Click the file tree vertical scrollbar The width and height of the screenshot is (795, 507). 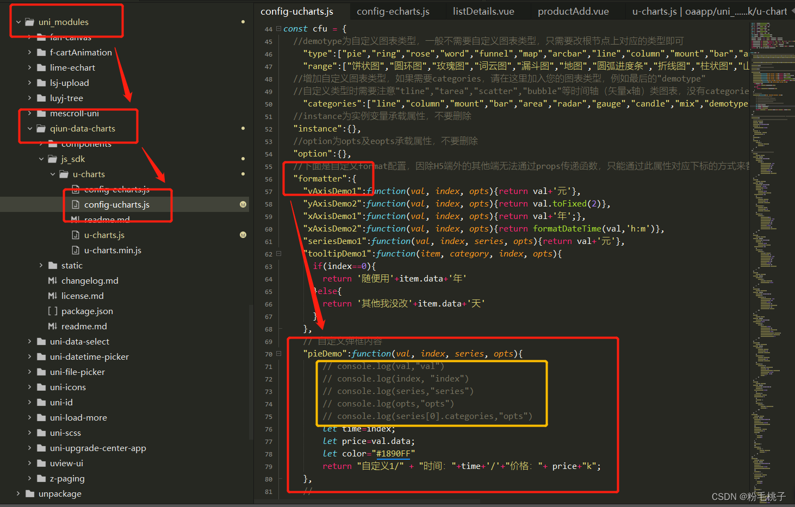pos(251,372)
